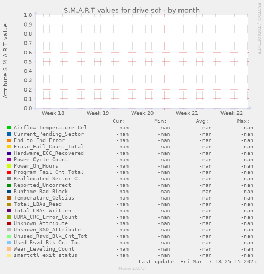The image size is (264, 274).
Task: Click the Hardware_ECC_Recovered legend label
Action: 49,153
